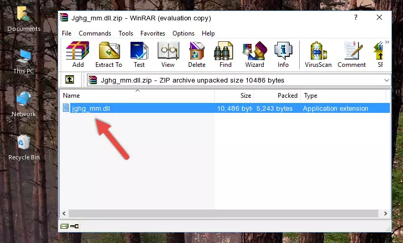Open the File menu
The height and width of the screenshot is (243, 403).
(67, 33)
